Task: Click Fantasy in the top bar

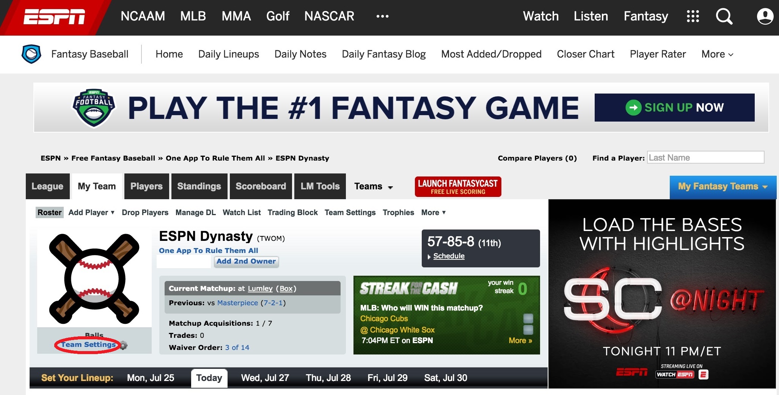Action: click(646, 16)
